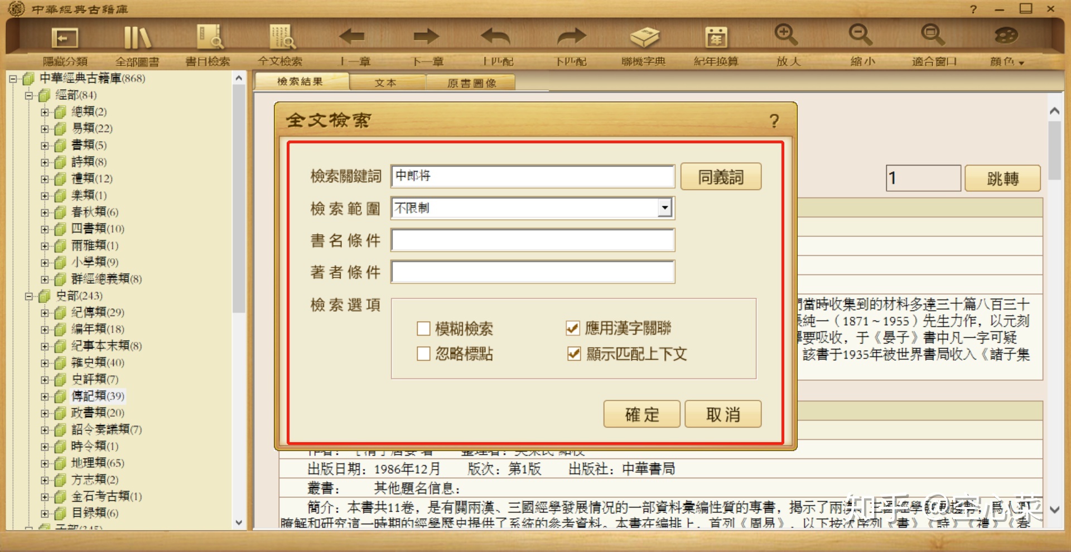This screenshot has width=1071, height=552.
Task: Go to previous chapter with 上一章
Action: 353,38
